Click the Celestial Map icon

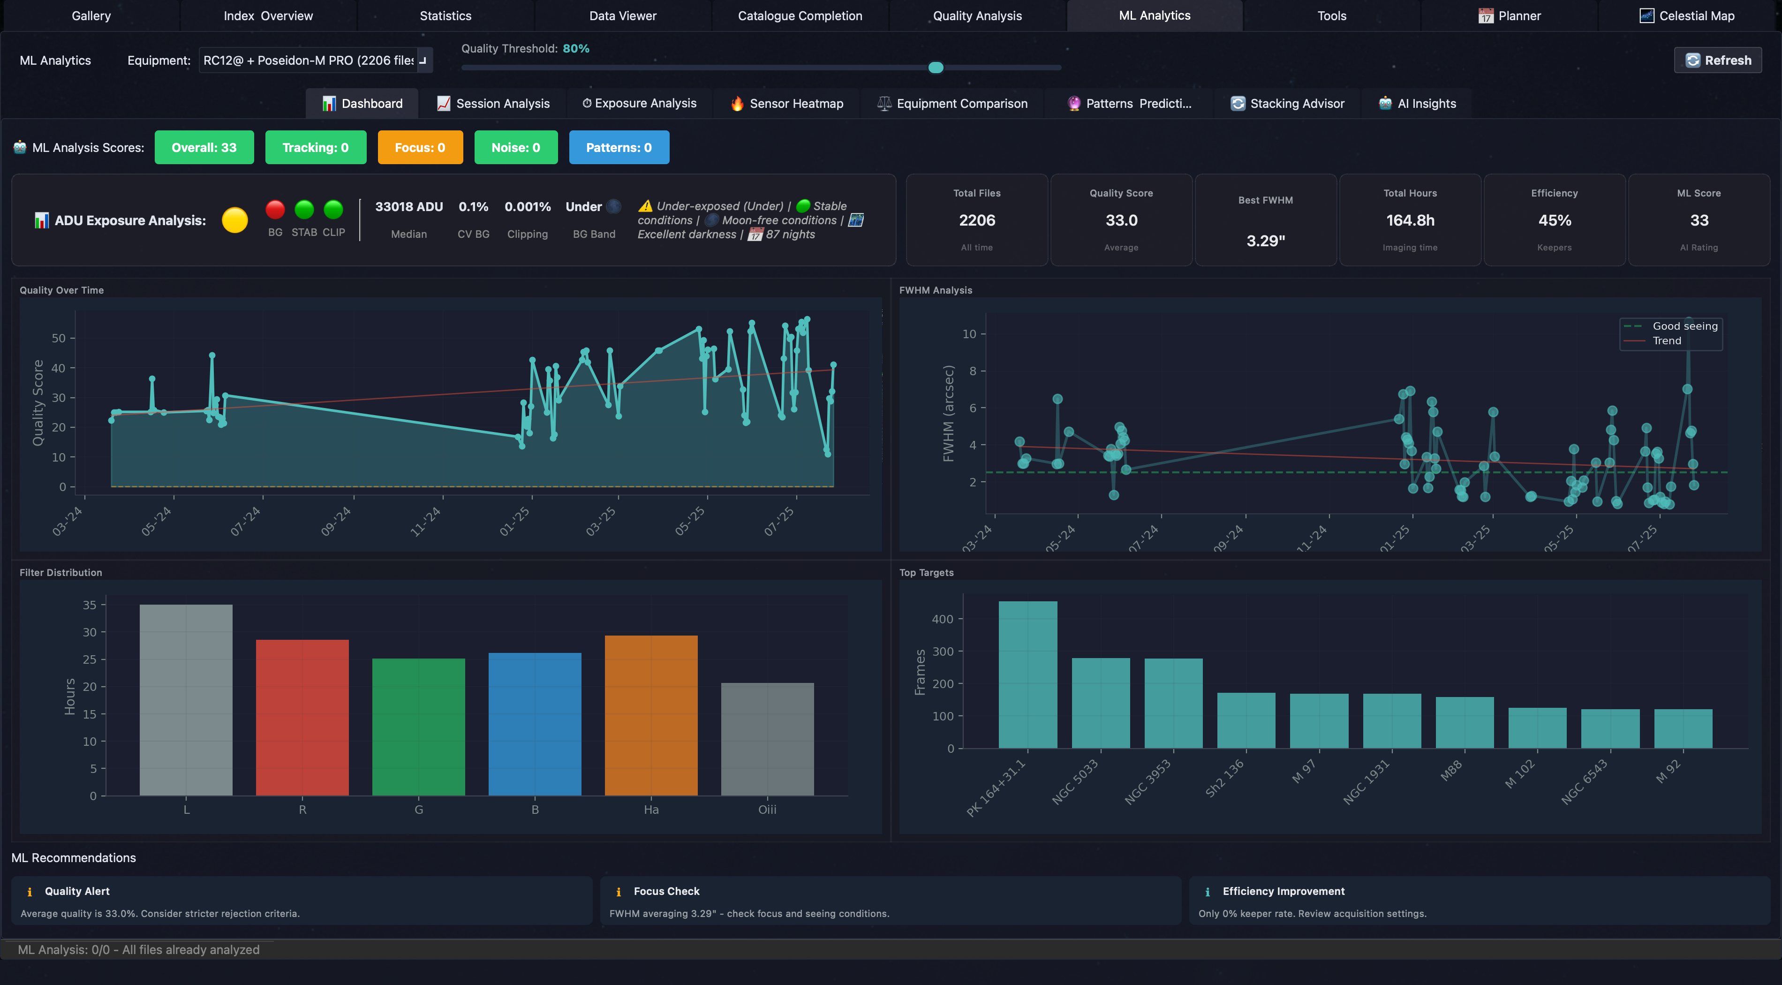click(x=1646, y=16)
